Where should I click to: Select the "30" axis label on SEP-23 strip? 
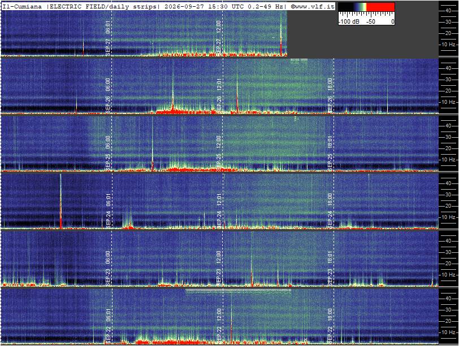[x=448, y=252]
